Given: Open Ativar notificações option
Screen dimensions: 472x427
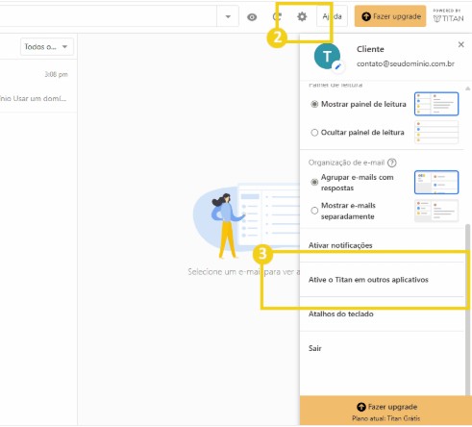Looking at the screenshot, I should pyautogui.click(x=382, y=245).
